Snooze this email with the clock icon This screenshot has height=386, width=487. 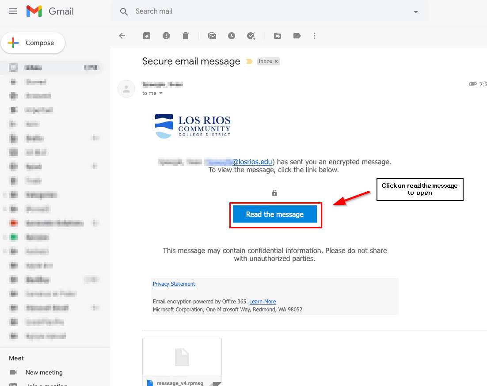[x=232, y=36]
